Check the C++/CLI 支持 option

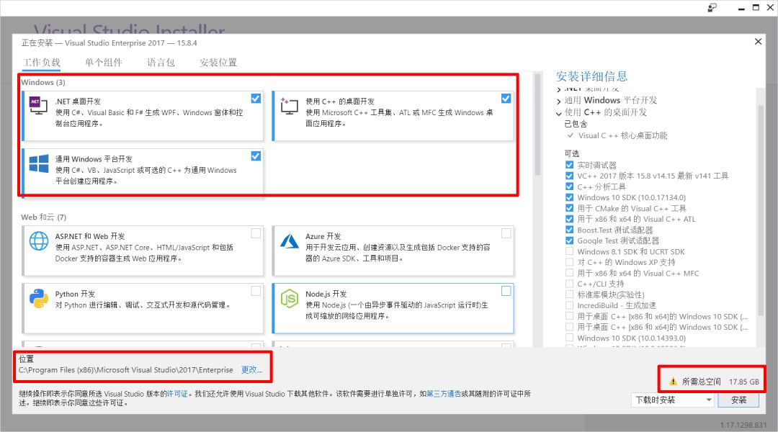click(x=569, y=284)
